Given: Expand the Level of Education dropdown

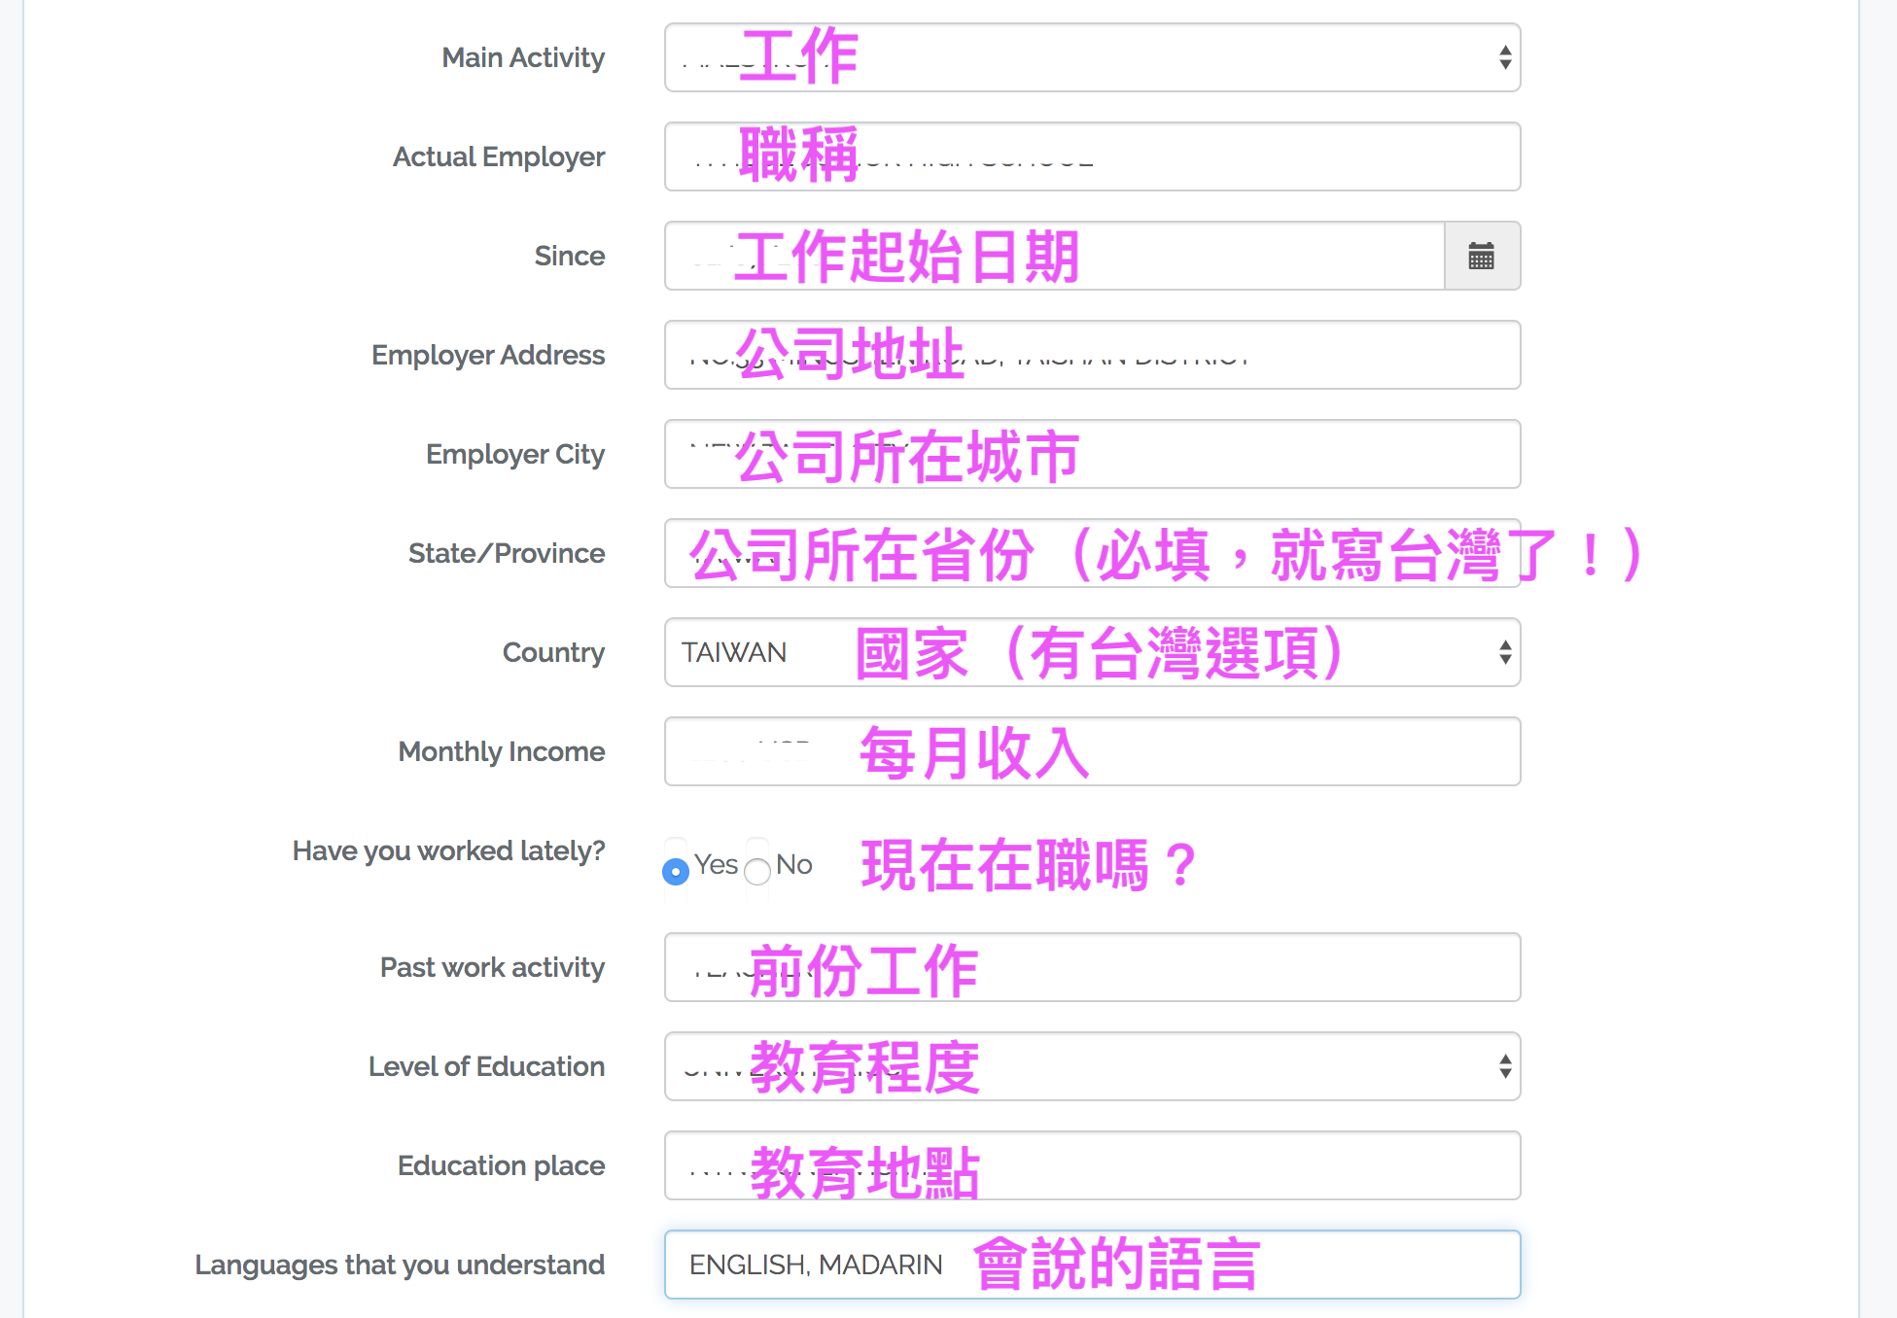Looking at the screenshot, I should [1092, 1067].
